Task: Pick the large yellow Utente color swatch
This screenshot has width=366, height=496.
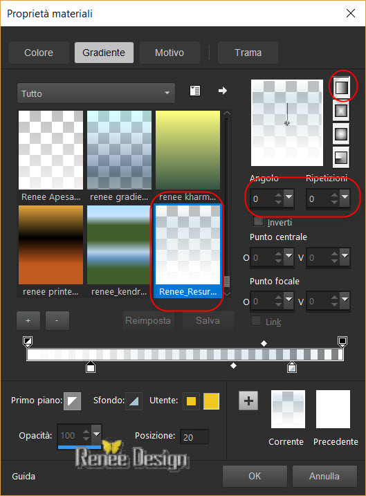Action: [211, 401]
